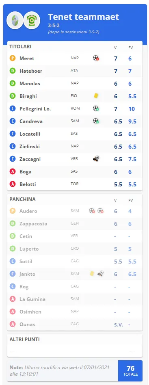Click the green jersey icon in header
The image size is (149, 385).
point(32,20)
